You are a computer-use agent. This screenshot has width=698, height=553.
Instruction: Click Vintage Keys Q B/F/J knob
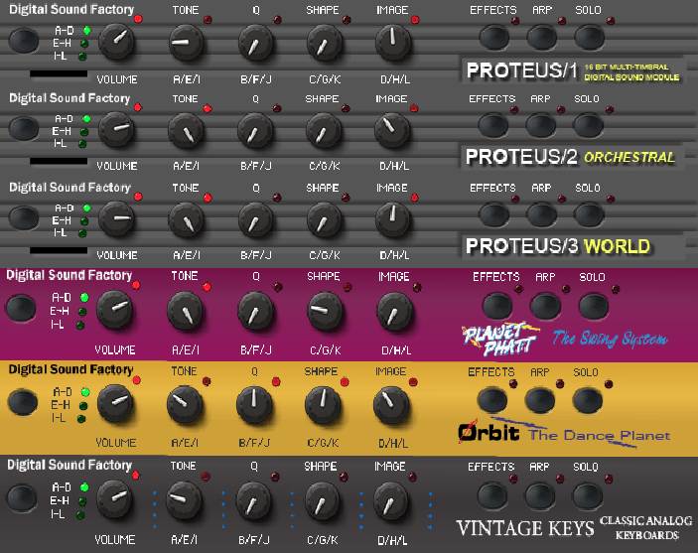[253, 501]
